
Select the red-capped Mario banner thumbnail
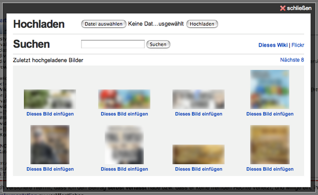point(124,99)
